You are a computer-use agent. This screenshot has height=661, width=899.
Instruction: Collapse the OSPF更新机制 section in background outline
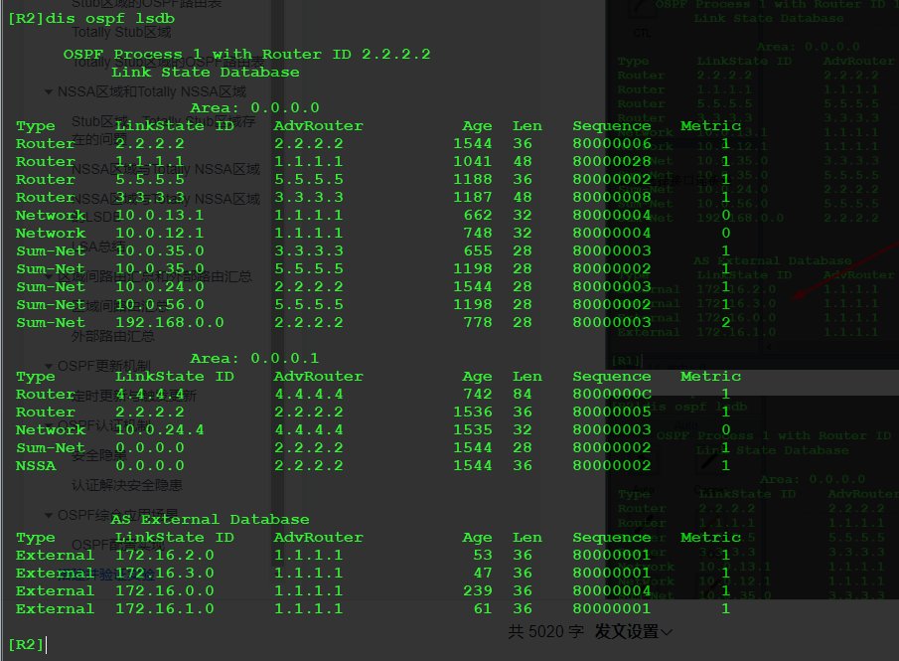(49, 366)
